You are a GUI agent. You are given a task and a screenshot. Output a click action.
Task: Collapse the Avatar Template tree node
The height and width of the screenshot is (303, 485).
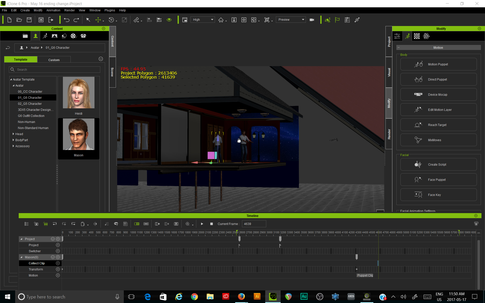pos(11,79)
